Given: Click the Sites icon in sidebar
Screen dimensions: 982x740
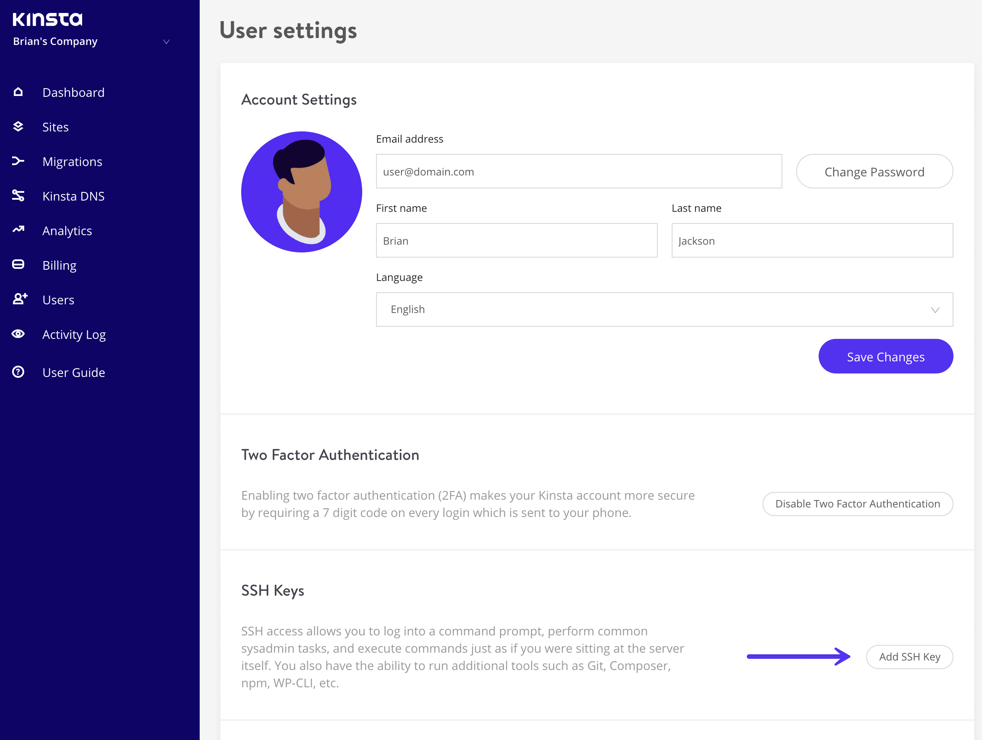Looking at the screenshot, I should coord(19,127).
